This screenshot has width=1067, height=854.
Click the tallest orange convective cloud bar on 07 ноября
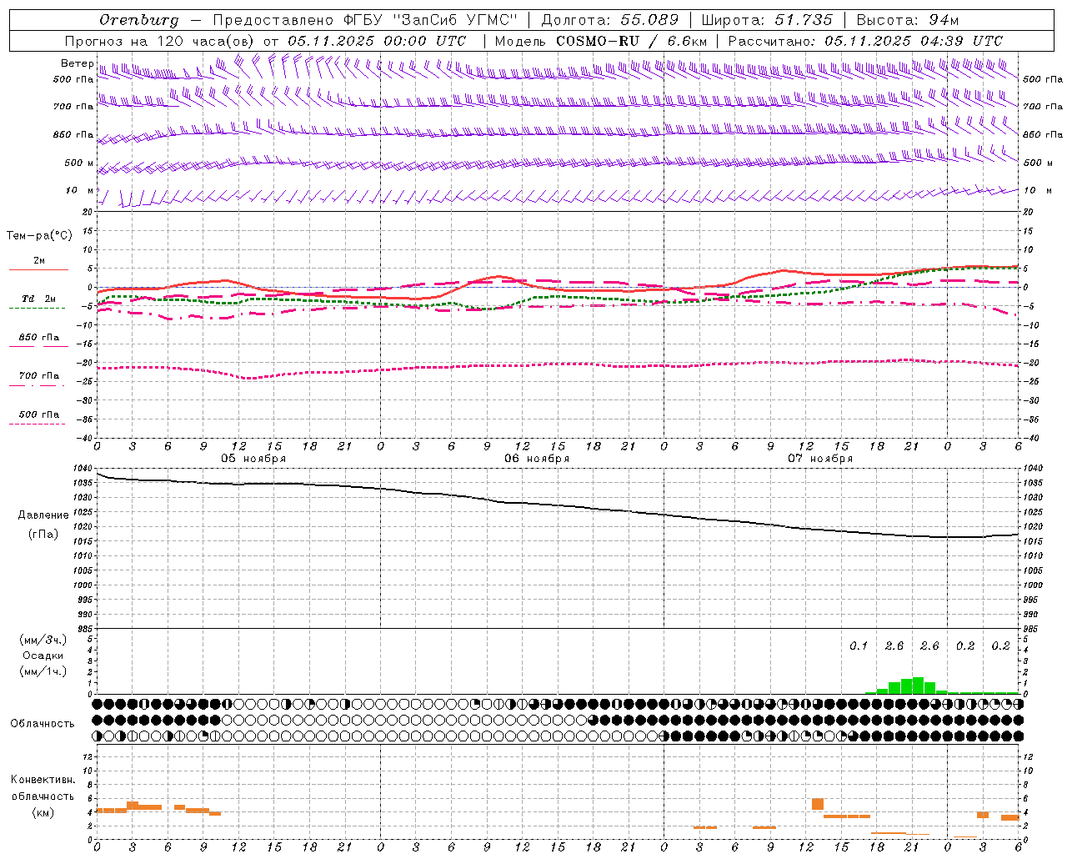pyautogui.click(x=818, y=804)
